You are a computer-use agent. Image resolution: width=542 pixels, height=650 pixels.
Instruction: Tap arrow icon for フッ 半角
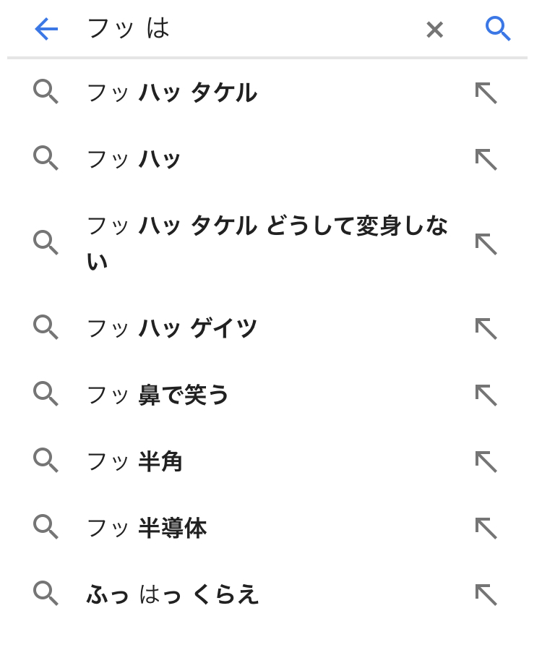click(x=486, y=461)
